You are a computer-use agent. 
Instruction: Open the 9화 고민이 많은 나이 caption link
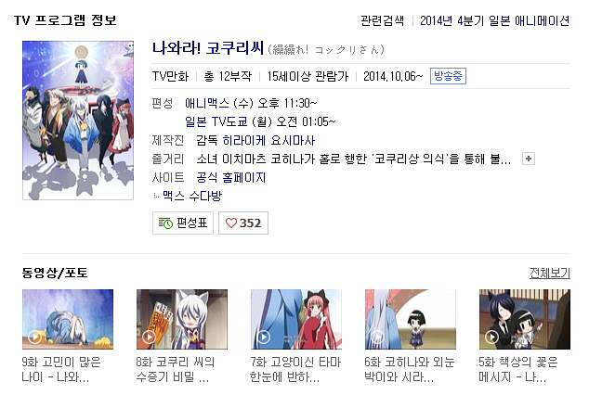point(61,370)
